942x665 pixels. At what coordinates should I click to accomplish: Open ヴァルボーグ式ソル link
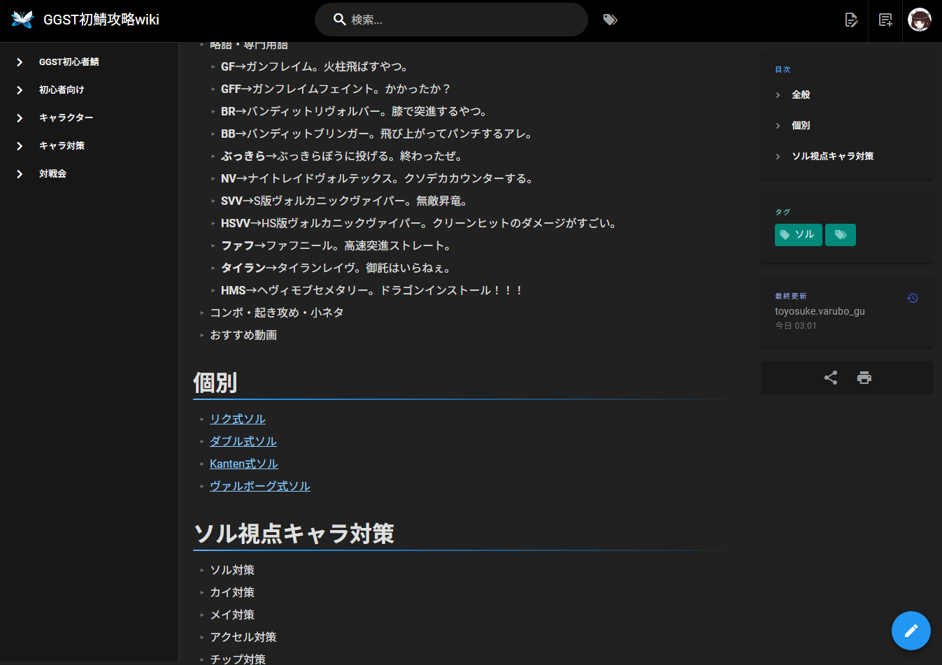click(260, 486)
